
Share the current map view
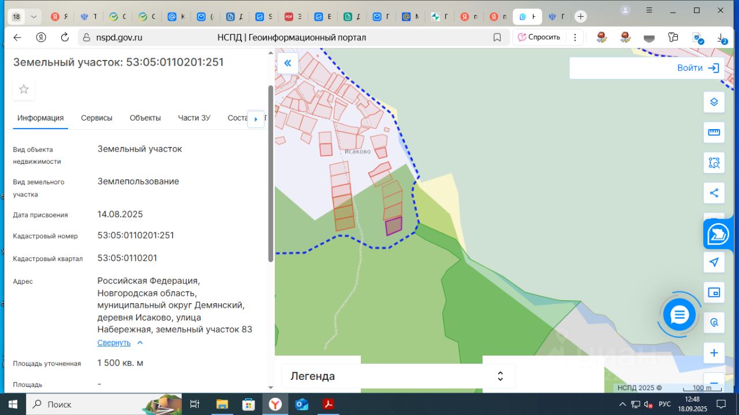pos(714,193)
